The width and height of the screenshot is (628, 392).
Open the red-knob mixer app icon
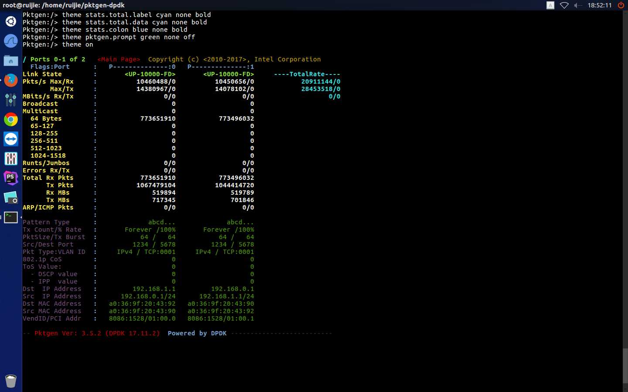click(10, 159)
